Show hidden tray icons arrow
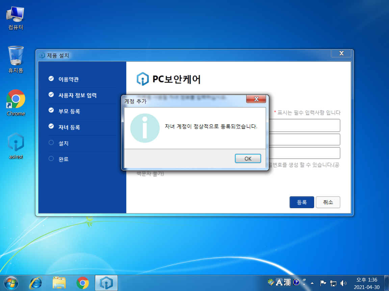This screenshot has height=291, width=389. pos(312,283)
